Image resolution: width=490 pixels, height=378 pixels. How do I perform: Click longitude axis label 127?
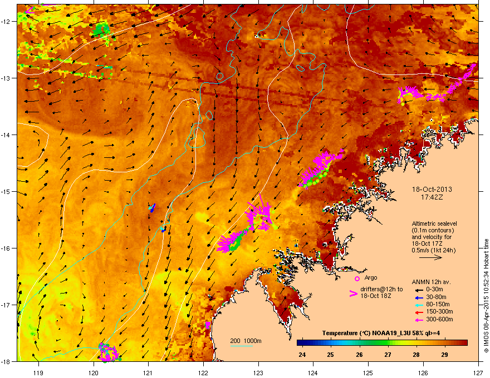pos(478,372)
